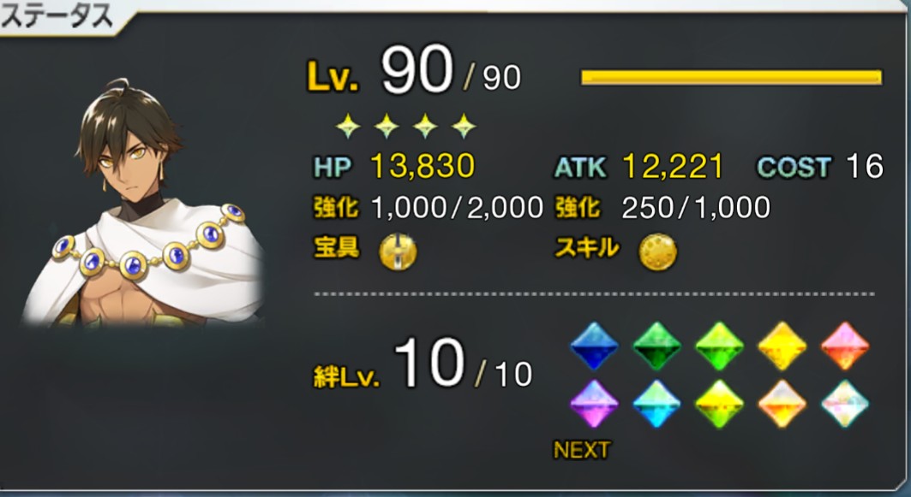This screenshot has width=911, height=497.
Task: Click the ステータス tab header
Action: click(x=58, y=16)
